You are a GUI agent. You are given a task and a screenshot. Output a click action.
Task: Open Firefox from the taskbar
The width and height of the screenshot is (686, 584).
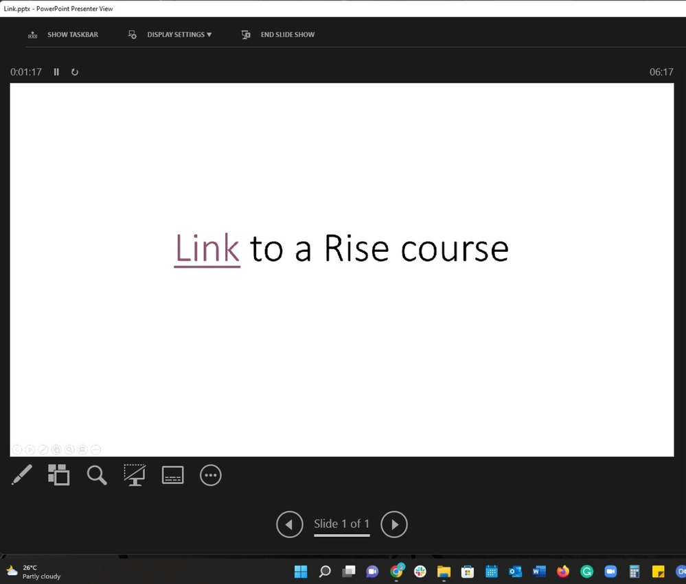[563, 572]
